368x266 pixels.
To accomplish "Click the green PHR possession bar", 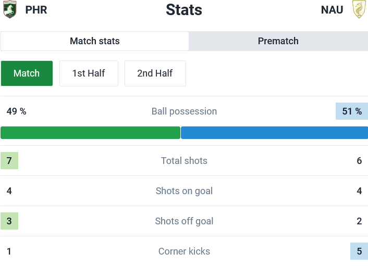I will point(90,133).
